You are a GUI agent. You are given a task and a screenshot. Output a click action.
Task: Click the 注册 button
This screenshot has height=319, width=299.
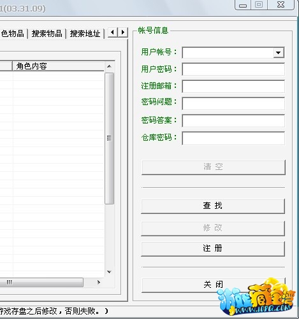[x=213, y=248]
